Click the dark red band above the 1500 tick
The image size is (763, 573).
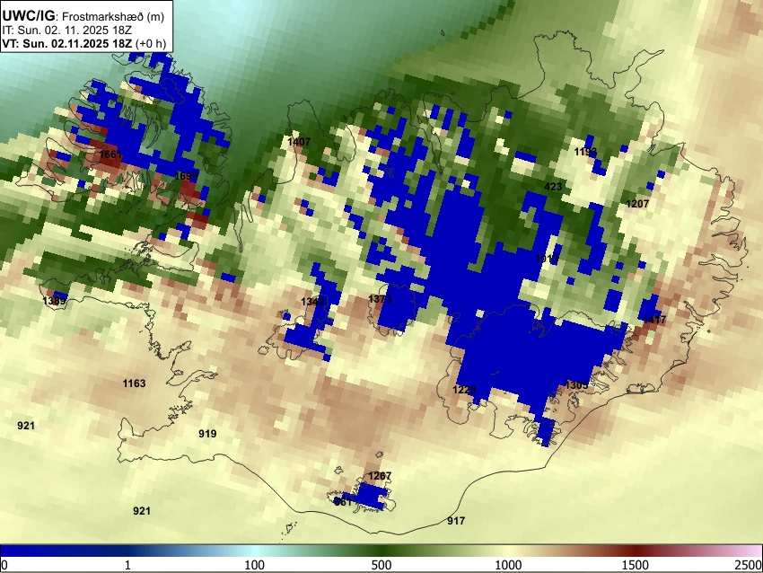point(636,551)
